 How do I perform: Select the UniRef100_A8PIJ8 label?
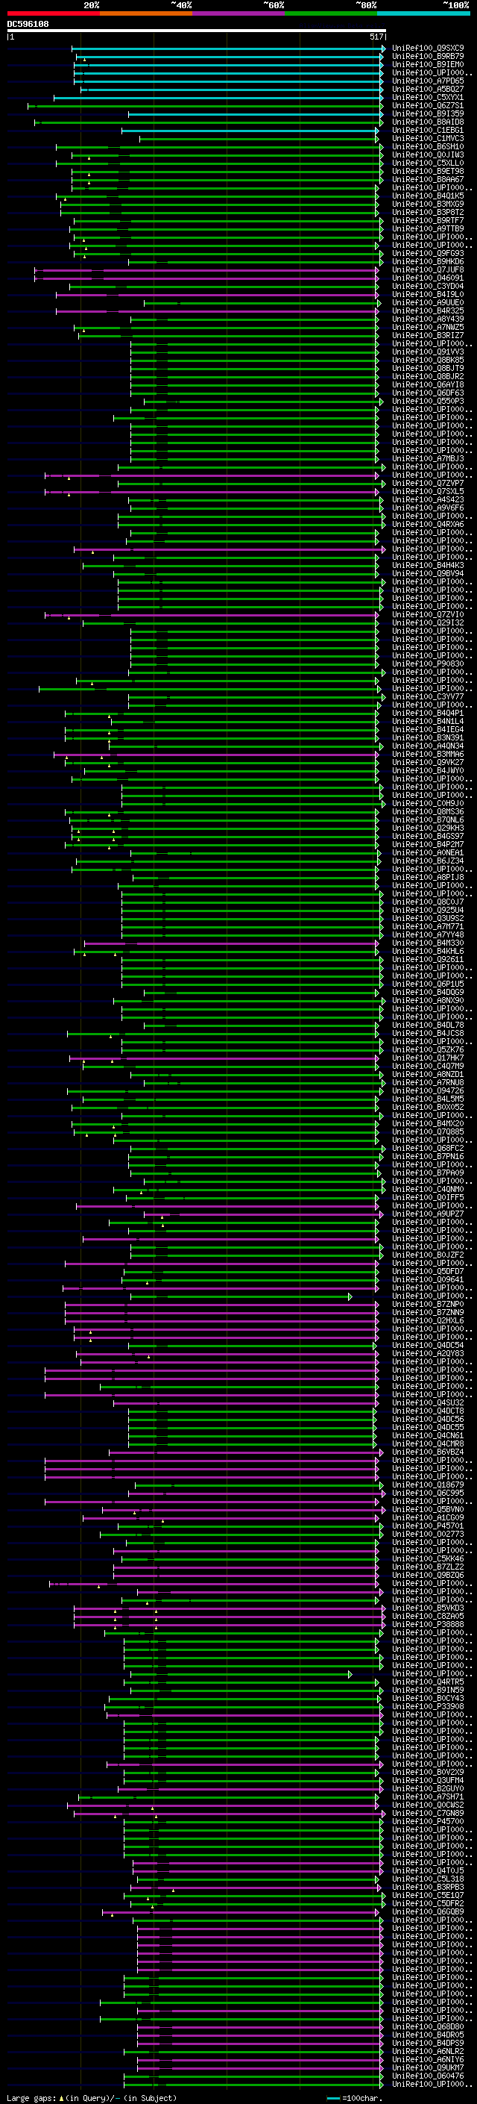[427, 877]
